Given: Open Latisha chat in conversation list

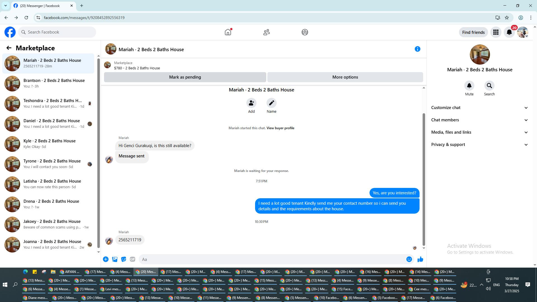Looking at the screenshot, I should point(48,184).
